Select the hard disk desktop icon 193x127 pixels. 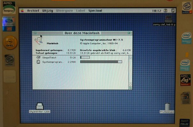168,19
